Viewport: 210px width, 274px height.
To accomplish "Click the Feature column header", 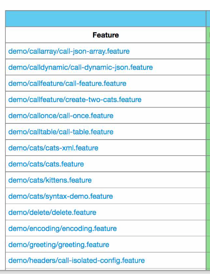I will [x=106, y=35].
